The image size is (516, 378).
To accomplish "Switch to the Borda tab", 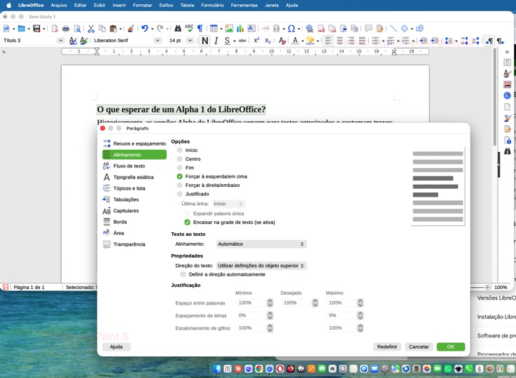I will [134, 222].
